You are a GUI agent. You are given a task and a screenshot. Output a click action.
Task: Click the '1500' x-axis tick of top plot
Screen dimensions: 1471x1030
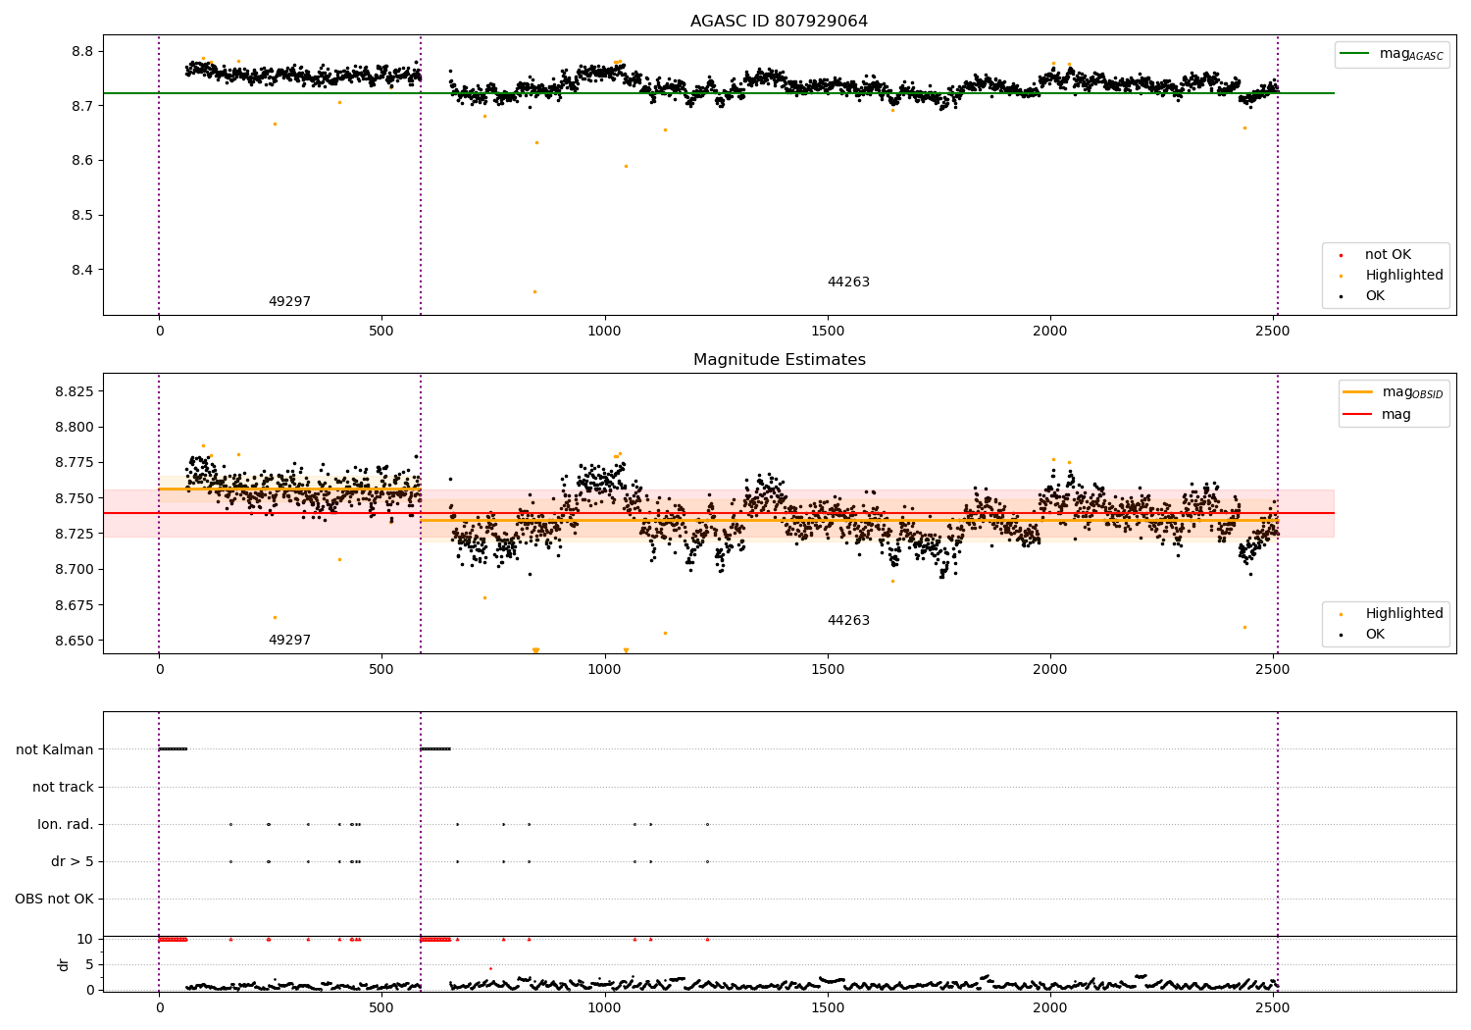point(828,331)
